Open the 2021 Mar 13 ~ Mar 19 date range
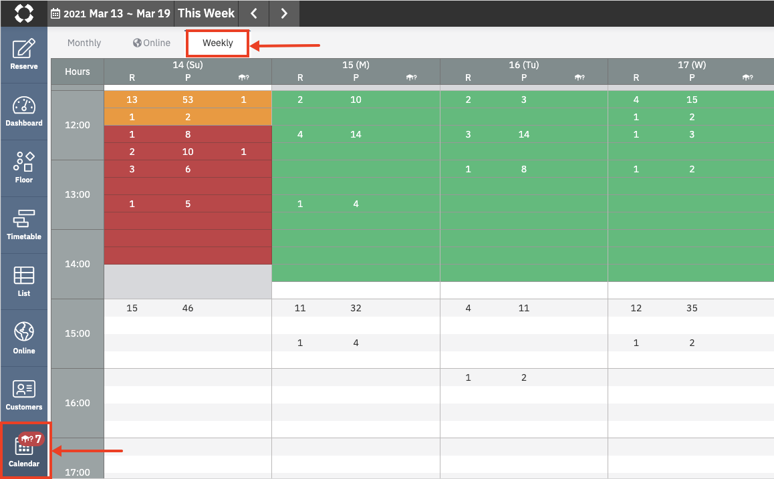774x479 pixels. pyautogui.click(x=111, y=13)
